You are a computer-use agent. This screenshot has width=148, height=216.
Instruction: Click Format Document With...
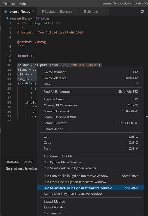[x=91, y=117]
